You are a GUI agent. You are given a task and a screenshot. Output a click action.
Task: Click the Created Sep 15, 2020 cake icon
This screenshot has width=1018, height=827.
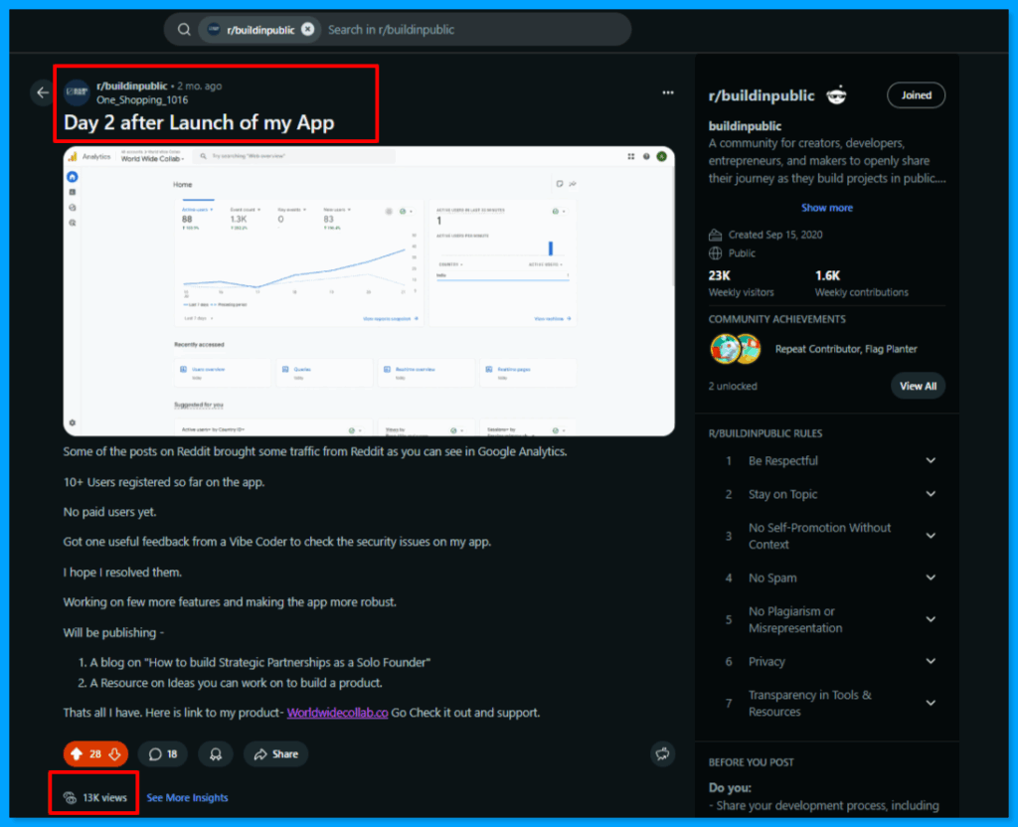coord(716,235)
